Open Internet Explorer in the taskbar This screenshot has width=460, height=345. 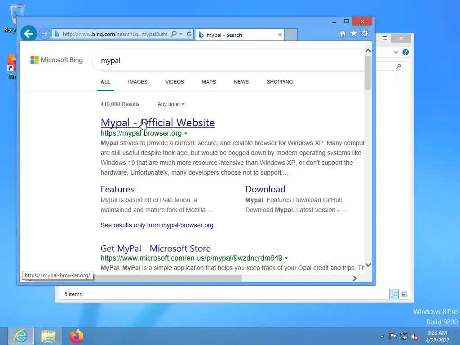[21, 336]
